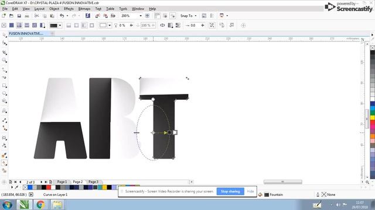Select the Text tool in toolbox
This screenshot has height=210, width=375.
[x=4, y=110]
